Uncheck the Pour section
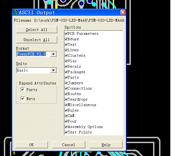The width and height of the screenshot is (192, 156). coord(66,121)
